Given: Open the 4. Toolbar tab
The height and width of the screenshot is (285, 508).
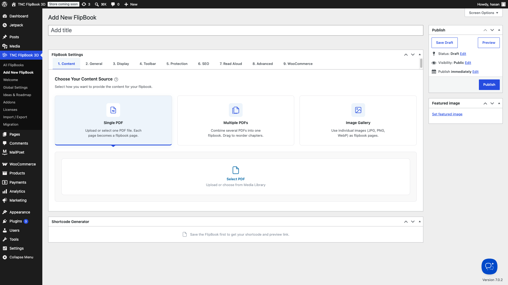Looking at the screenshot, I should click(148, 64).
